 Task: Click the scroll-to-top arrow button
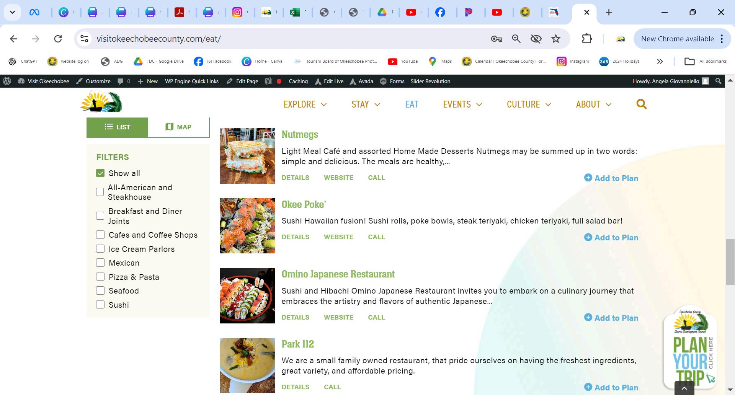point(684,388)
